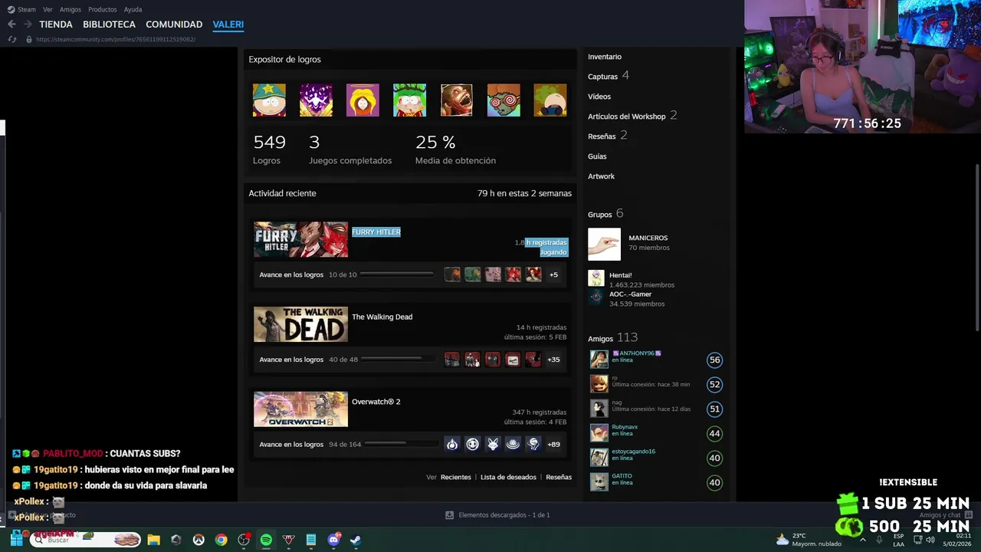Click the Windows Buscar search box
Screen dimensions: 981x552
[x=85, y=540]
